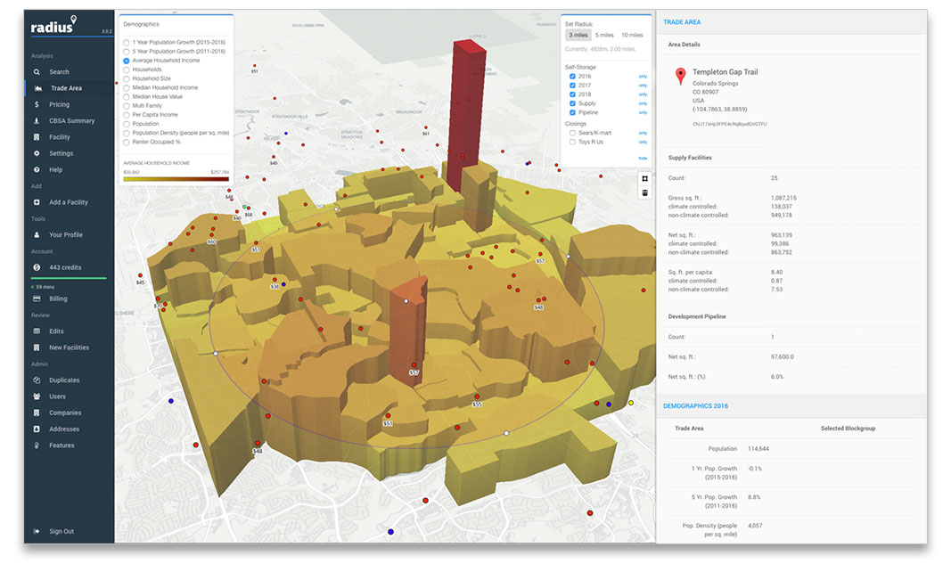Toggle the Pipeline checkbox off
Viewport: 951px width, 564px height.
coord(572,113)
